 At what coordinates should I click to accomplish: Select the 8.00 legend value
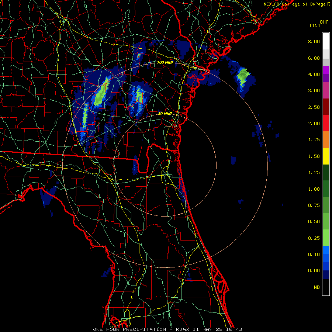coord(314,41)
